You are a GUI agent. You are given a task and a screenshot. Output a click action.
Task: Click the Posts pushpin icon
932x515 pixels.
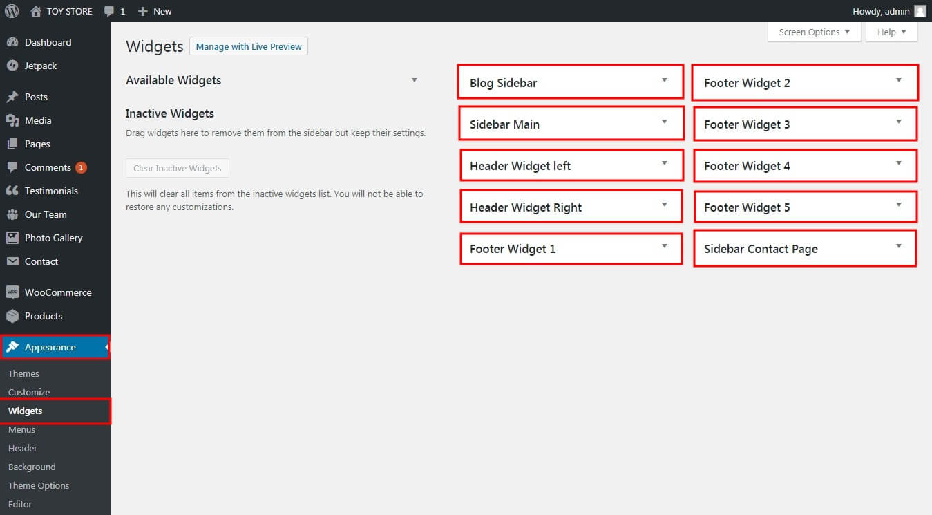[12, 97]
